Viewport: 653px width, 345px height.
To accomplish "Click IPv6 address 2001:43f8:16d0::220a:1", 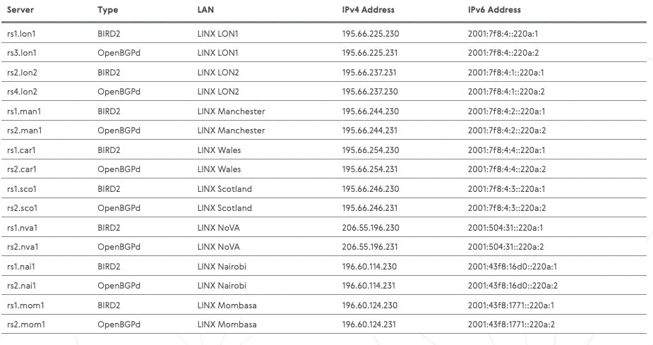I will pos(513,267).
